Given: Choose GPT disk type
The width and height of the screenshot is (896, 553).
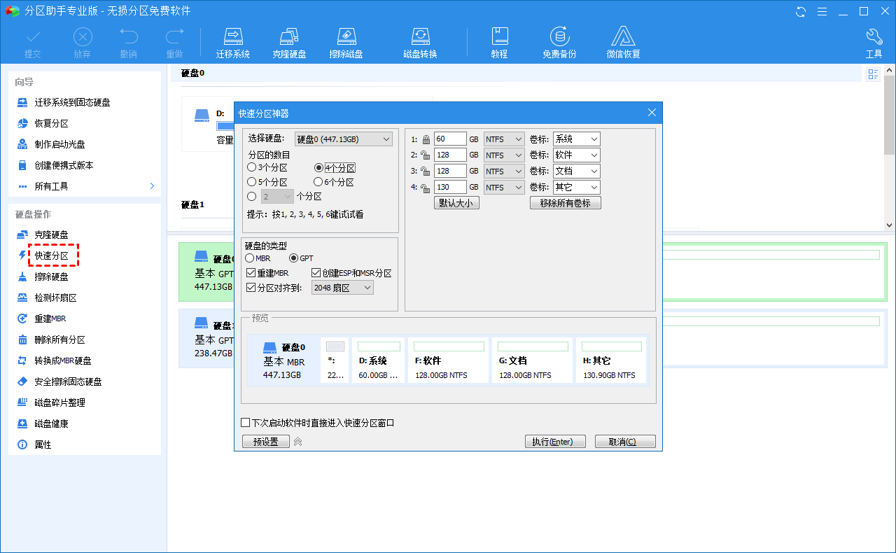Looking at the screenshot, I should click(x=294, y=258).
